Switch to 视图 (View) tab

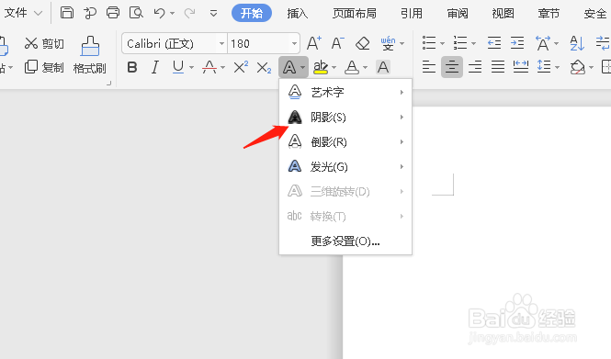click(x=504, y=13)
